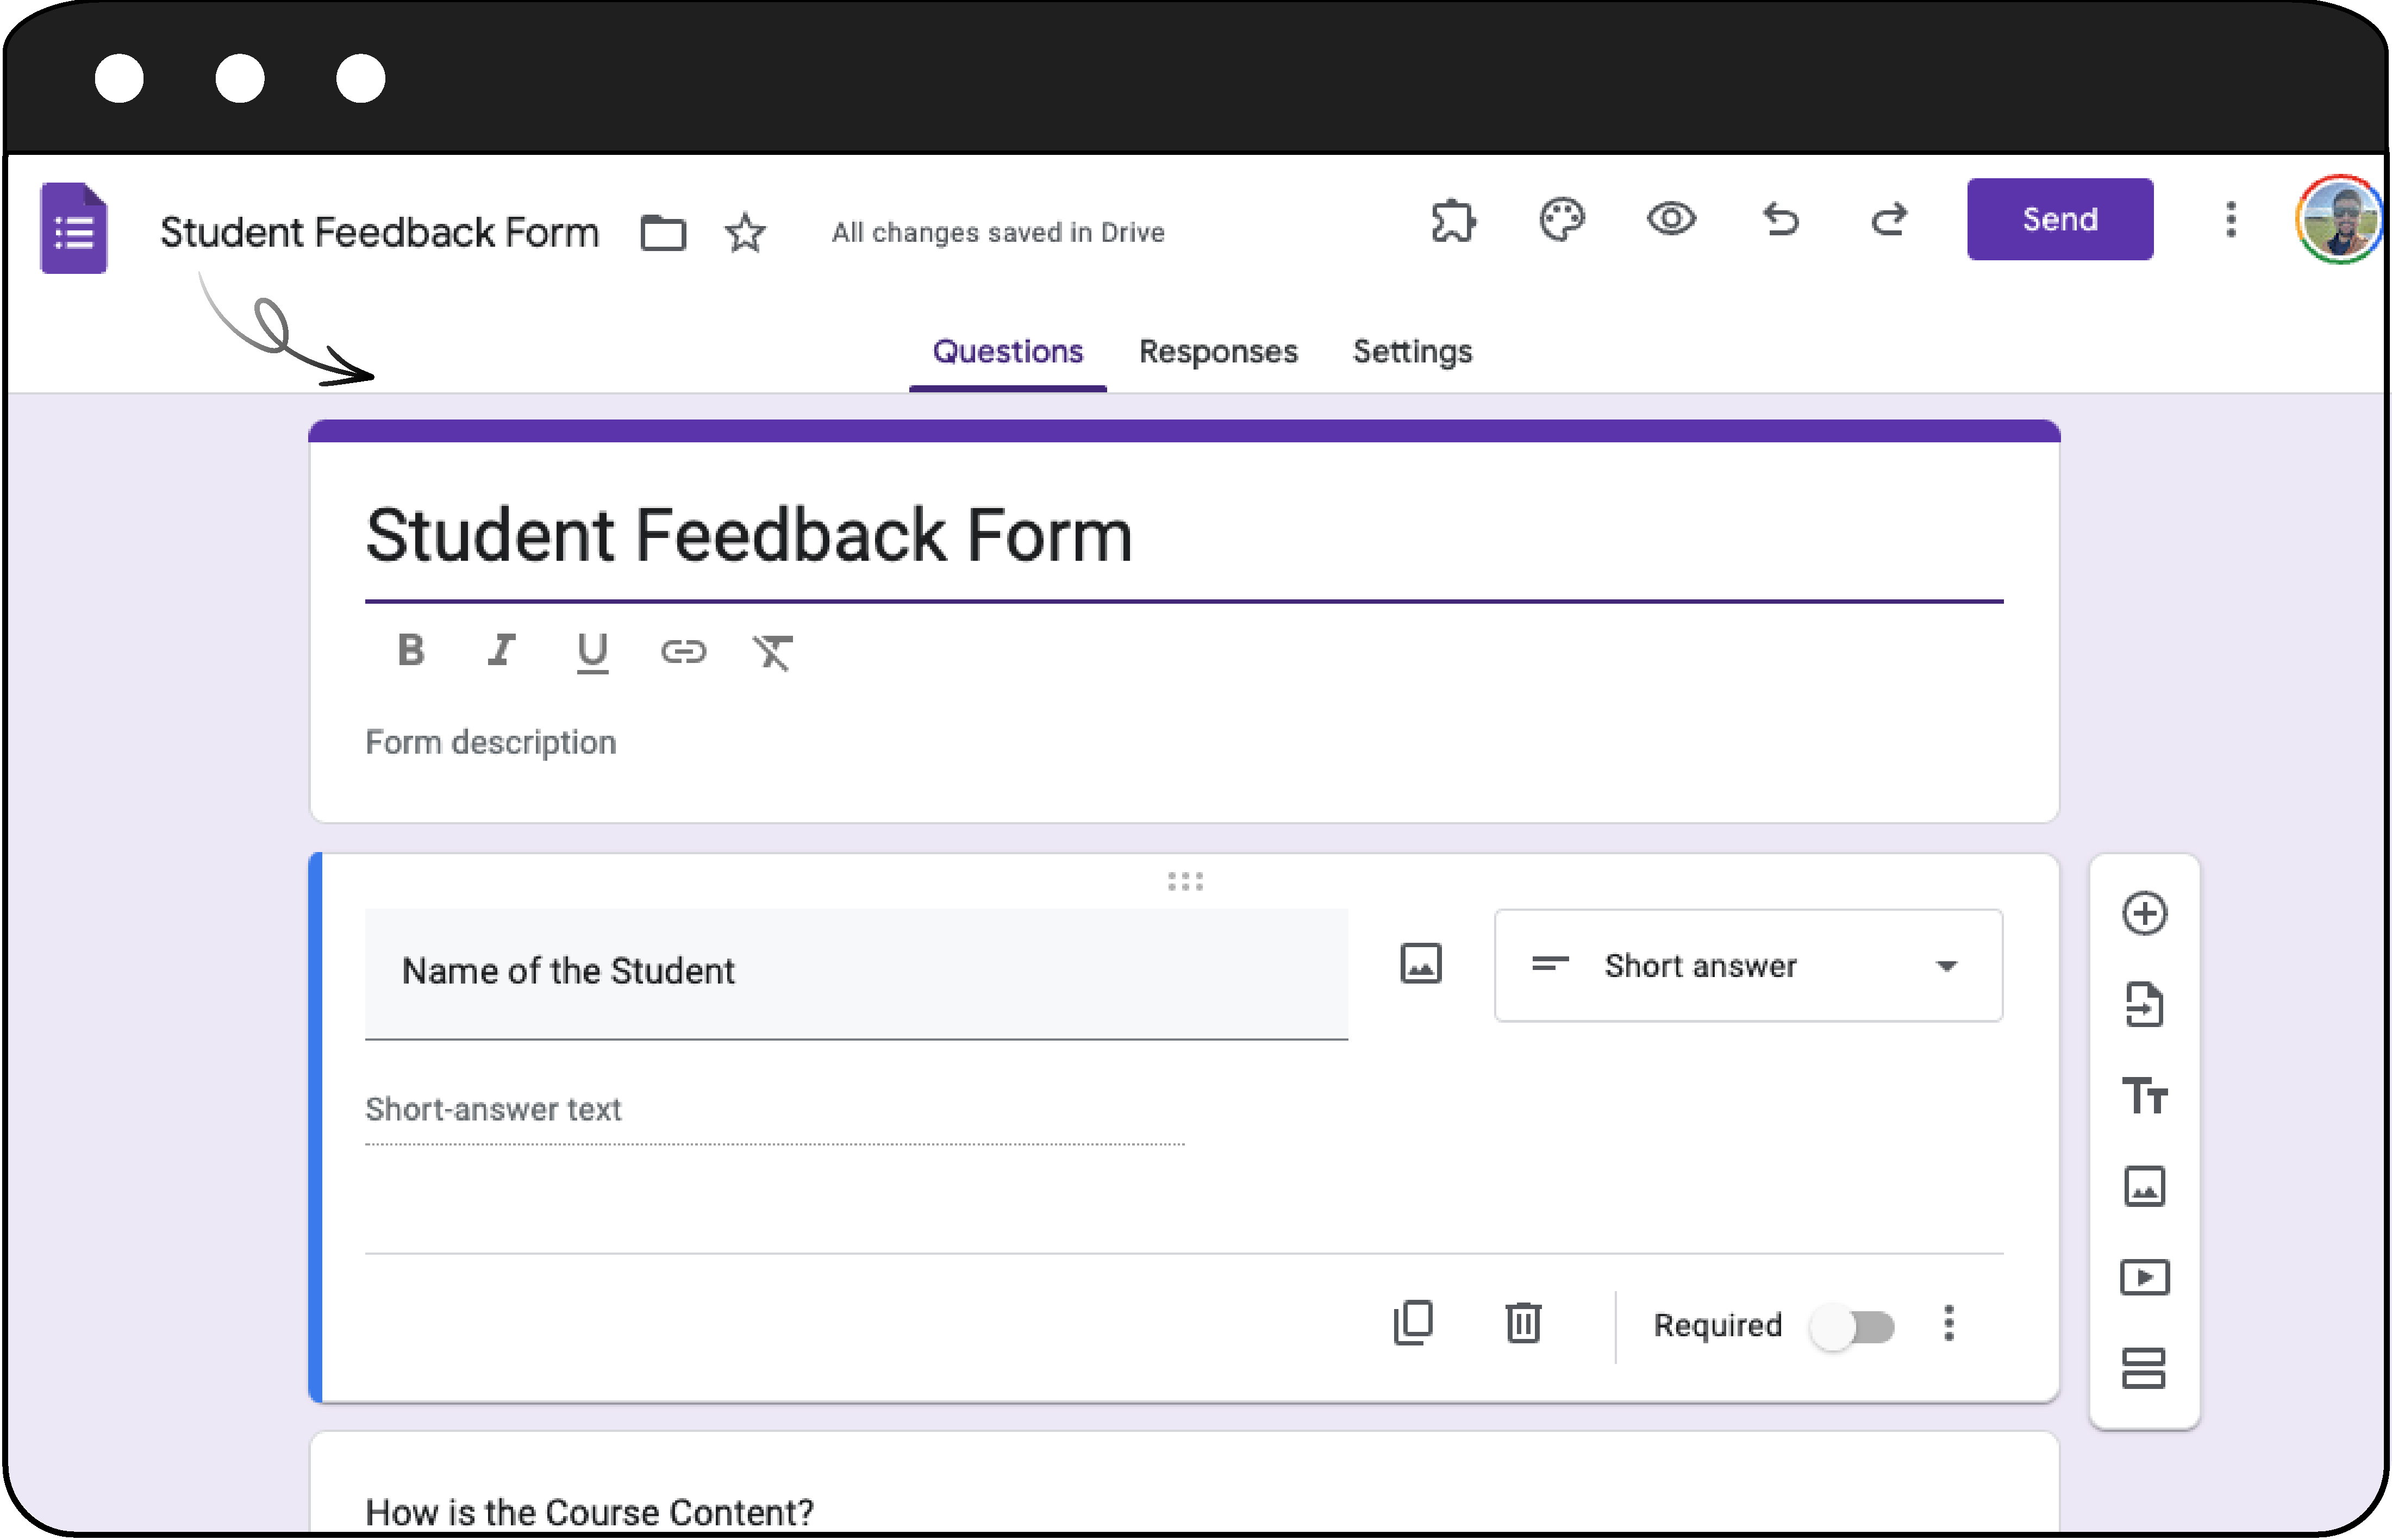Add a video from the sidebar
The height and width of the screenshot is (1540, 2392).
[x=2144, y=1277]
